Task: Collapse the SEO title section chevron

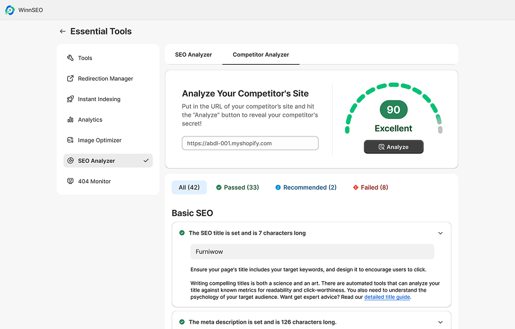Action: [440, 233]
